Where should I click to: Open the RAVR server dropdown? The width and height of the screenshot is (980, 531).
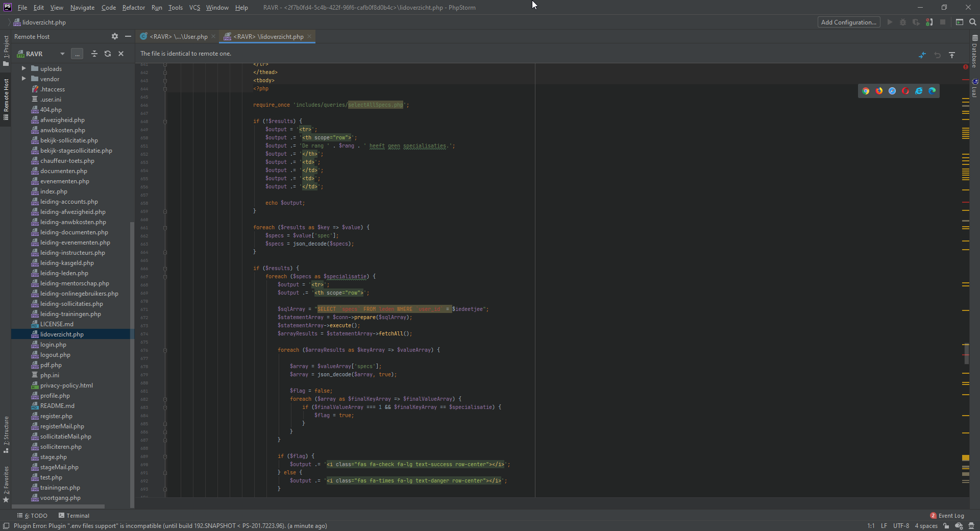pyautogui.click(x=62, y=54)
